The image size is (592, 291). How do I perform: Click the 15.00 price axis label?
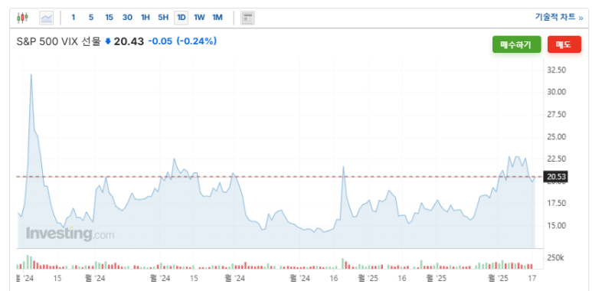coord(556,226)
